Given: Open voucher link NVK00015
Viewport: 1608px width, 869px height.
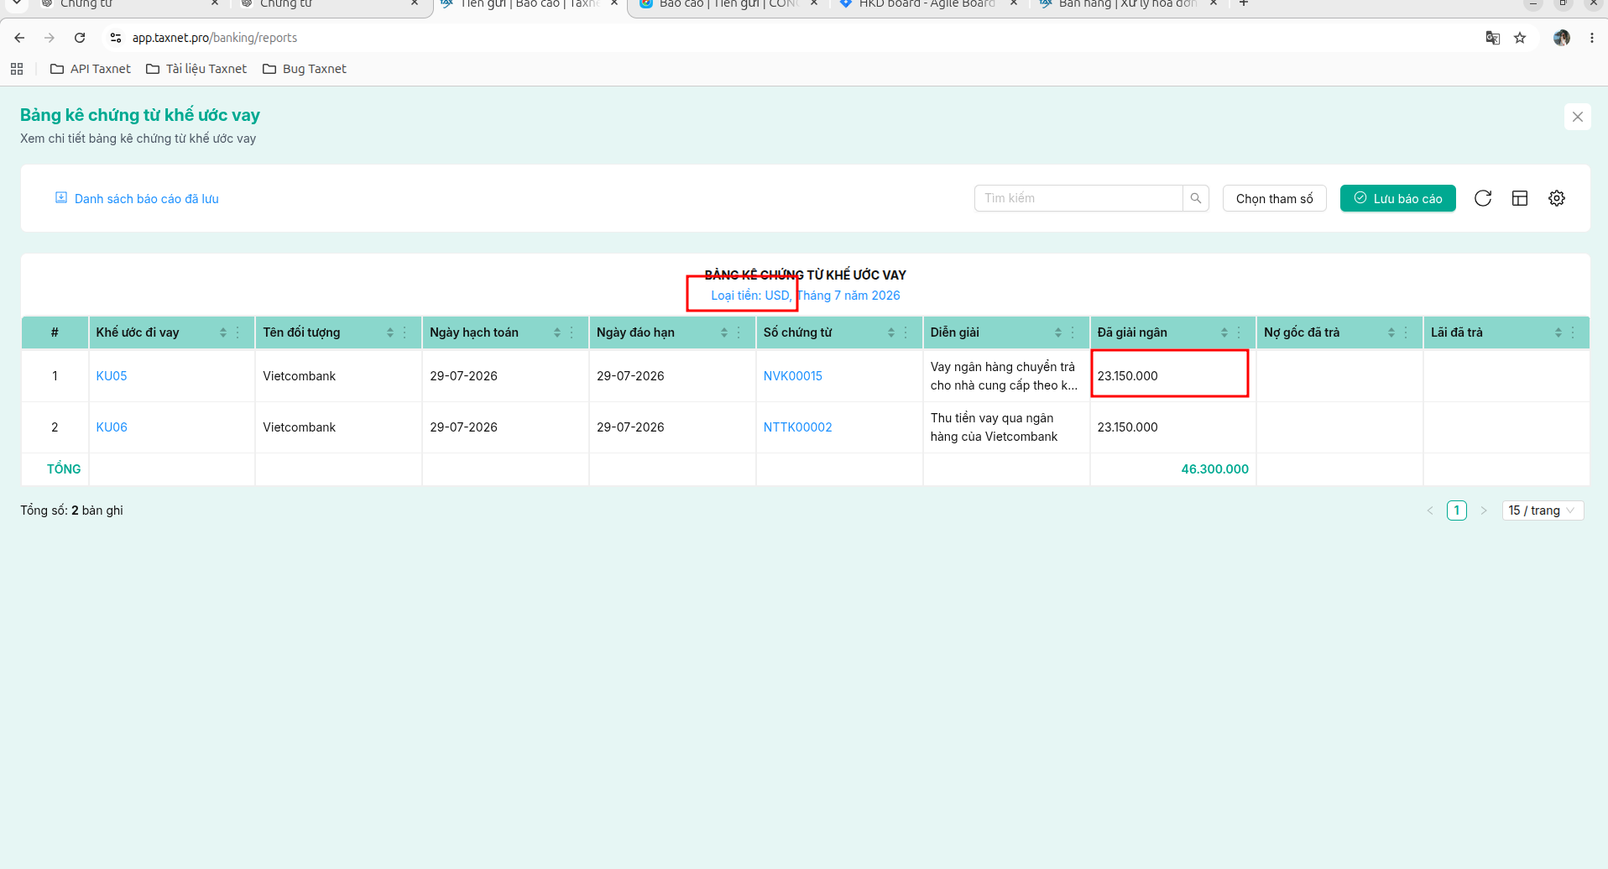Looking at the screenshot, I should coord(792,376).
